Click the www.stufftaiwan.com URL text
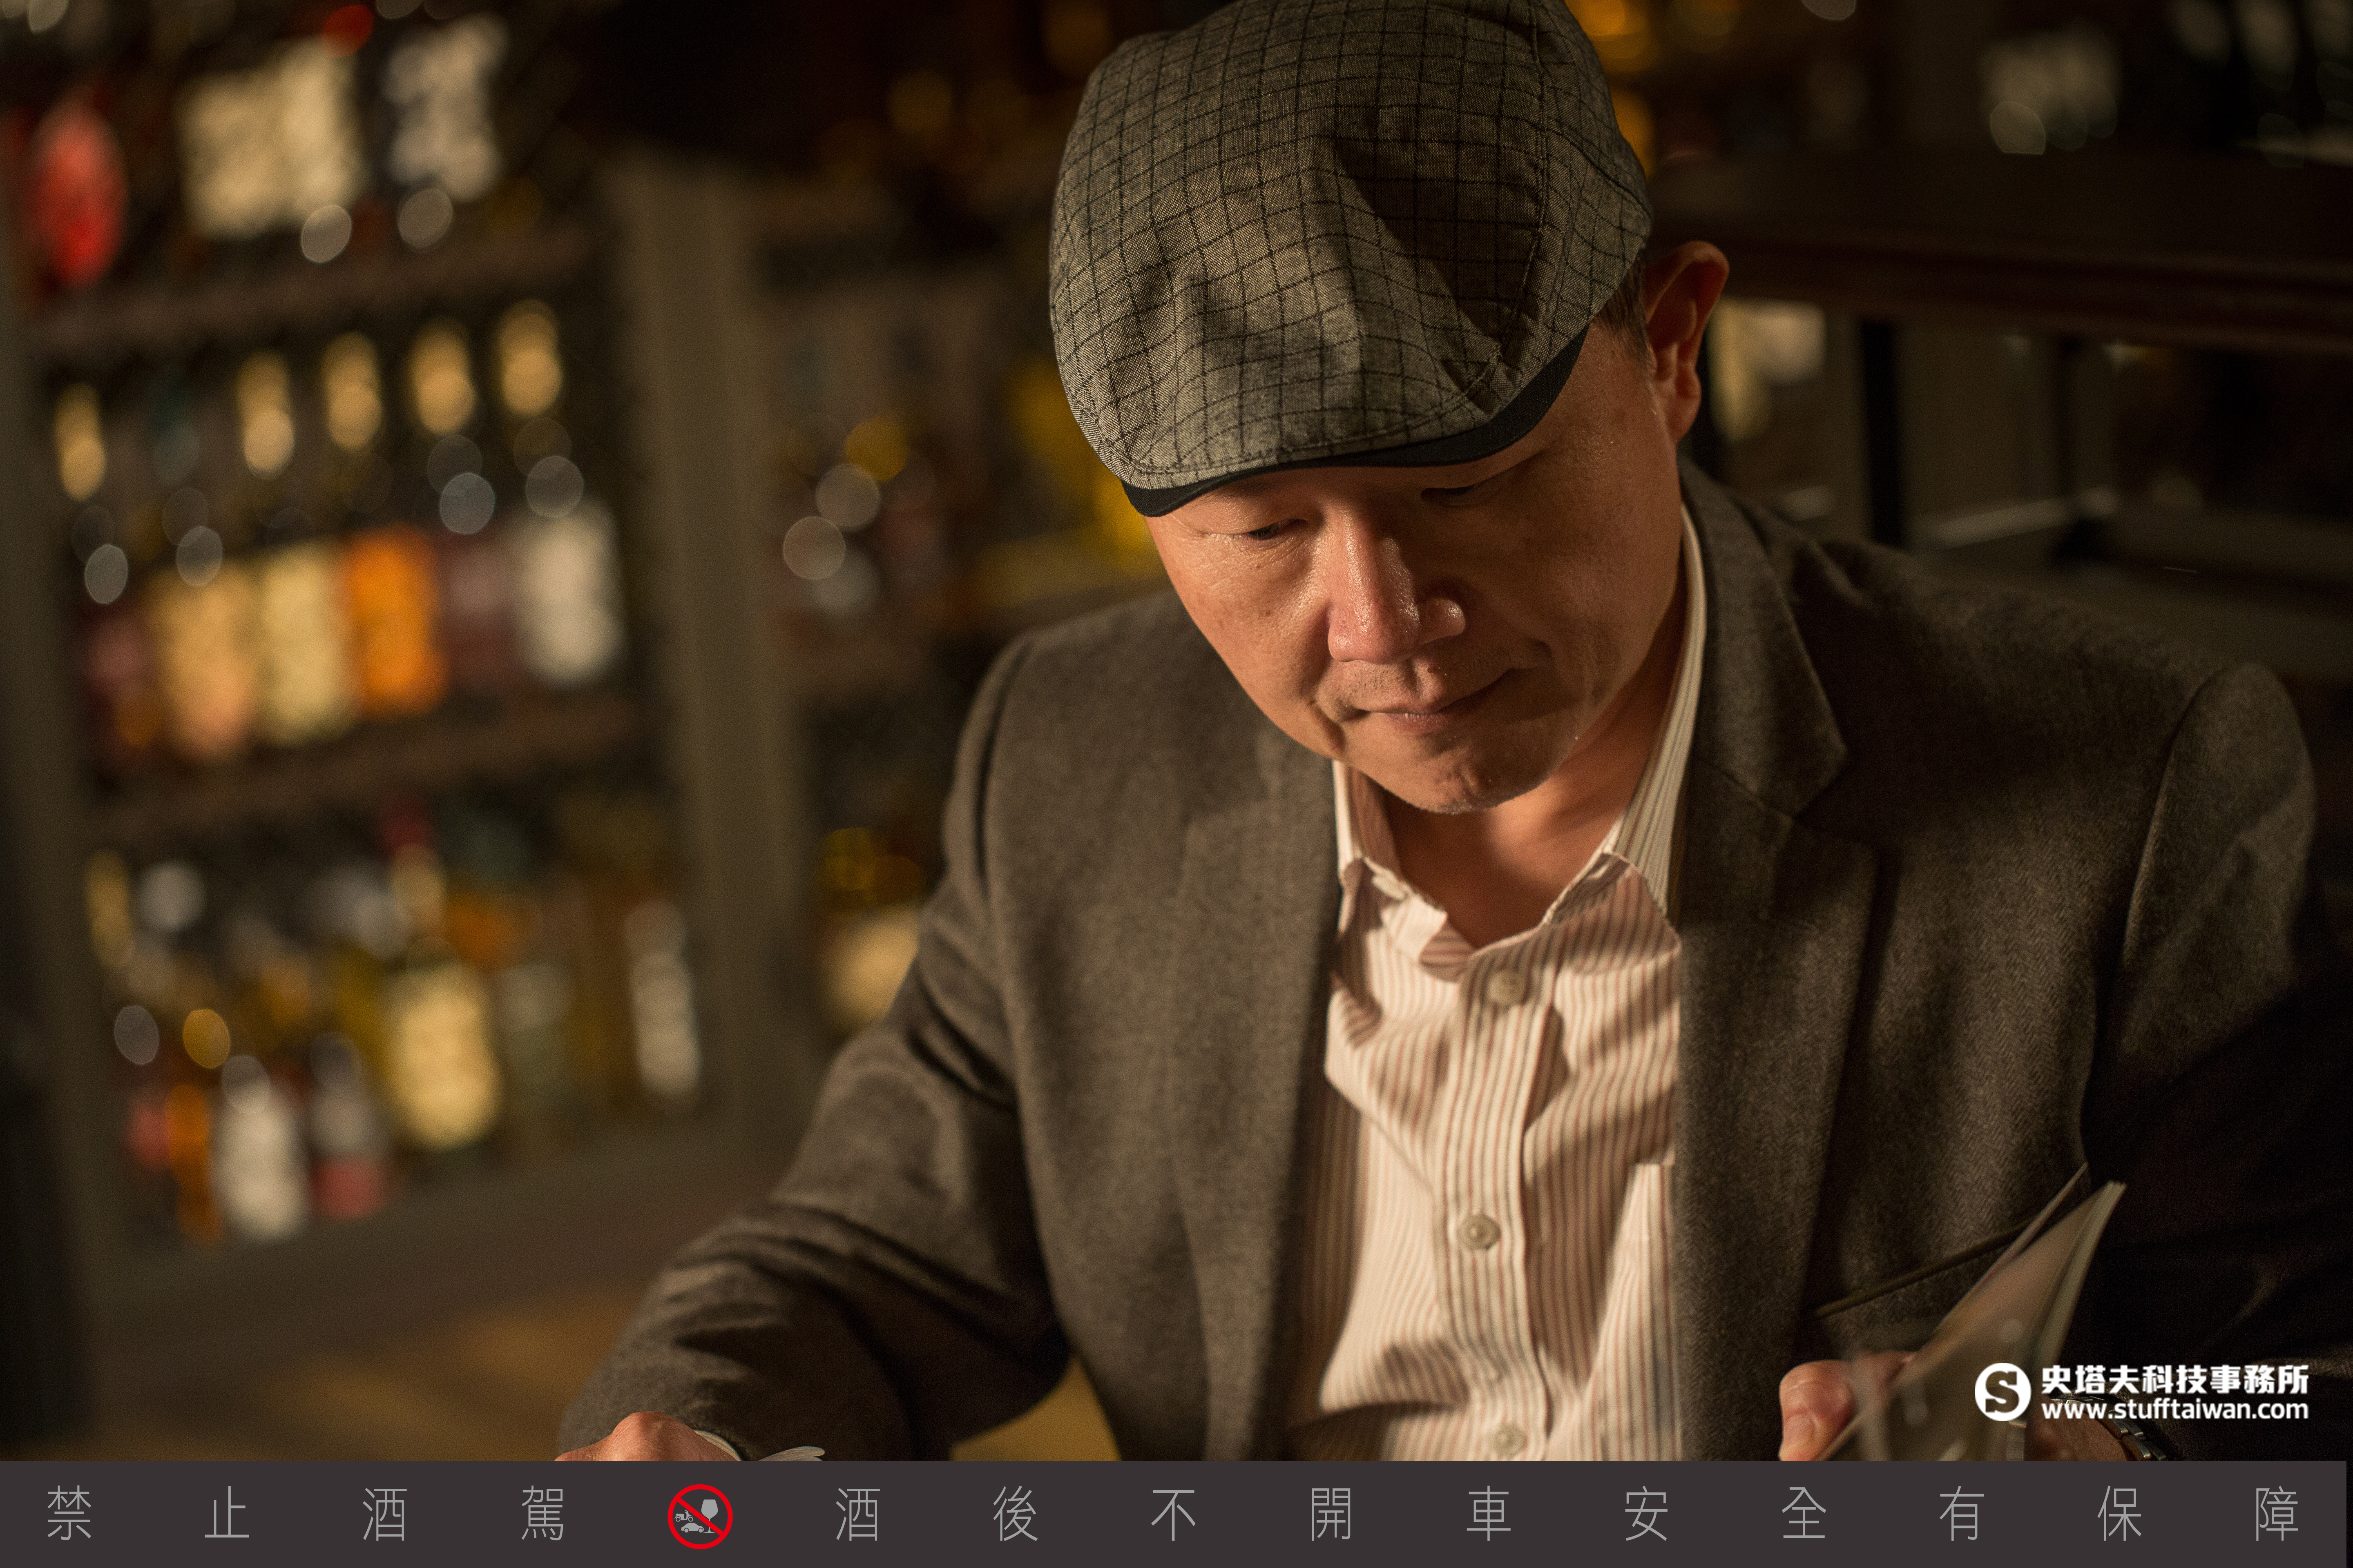 (x=2175, y=1409)
